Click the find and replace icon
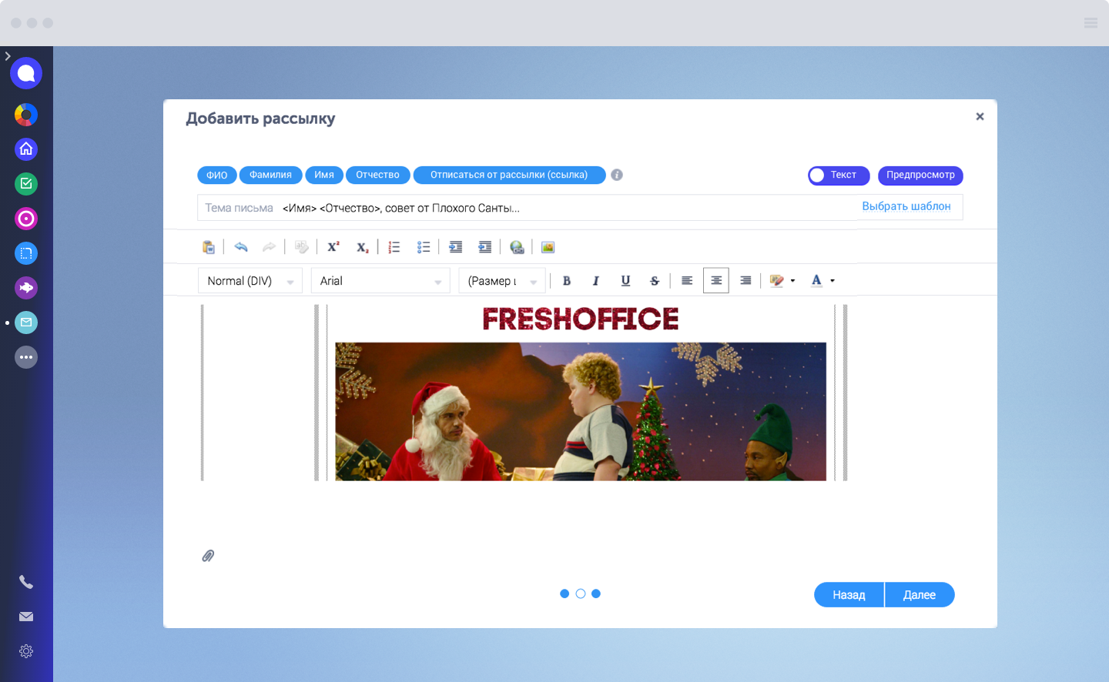 coord(301,247)
